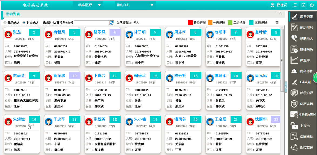This screenshot has height=155, width=317.
Task: Open 体温单 (temperature chart) icon
Action: point(294,60)
